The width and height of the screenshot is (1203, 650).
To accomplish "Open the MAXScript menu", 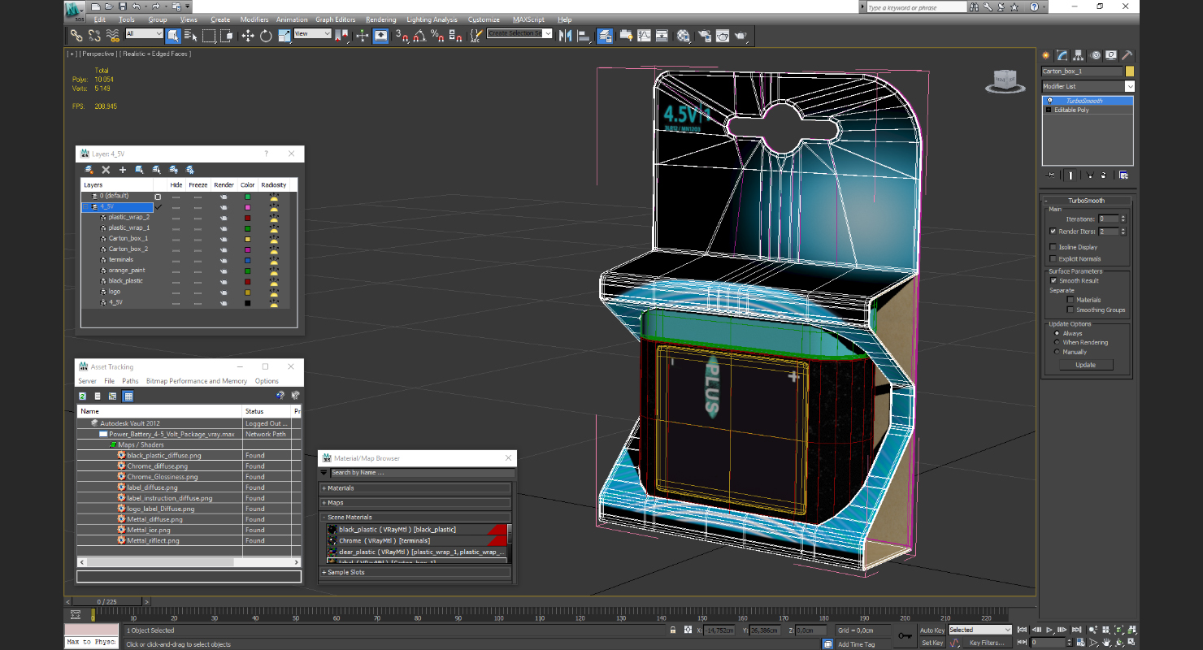I will [528, 19].
